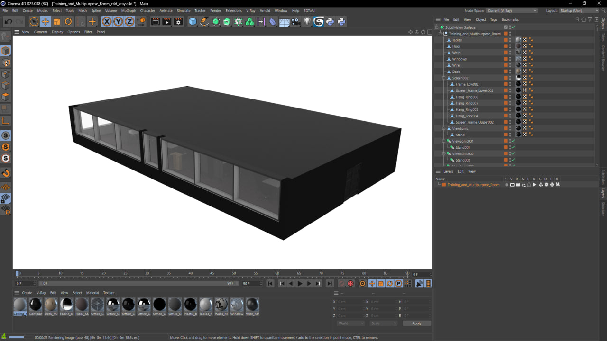Click the Deformer bend icon
This screenshot has height=341, width=607.
(x=272, y=21)
